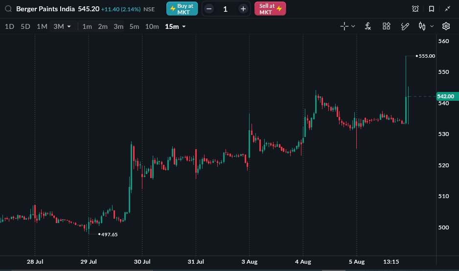Open symbol search magnifier icon
This screenshot has width=459, height=271.
8,9
